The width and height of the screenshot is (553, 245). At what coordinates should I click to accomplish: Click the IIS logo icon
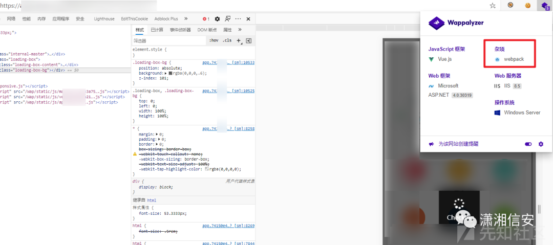tap(497, 85)
